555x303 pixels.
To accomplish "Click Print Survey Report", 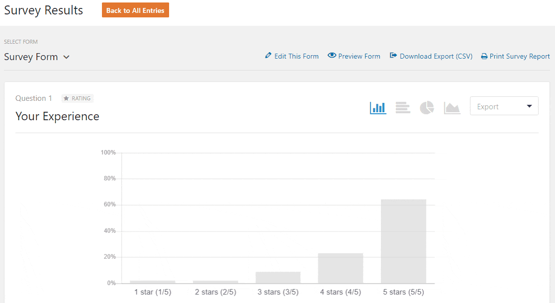I will click(520, 56).
